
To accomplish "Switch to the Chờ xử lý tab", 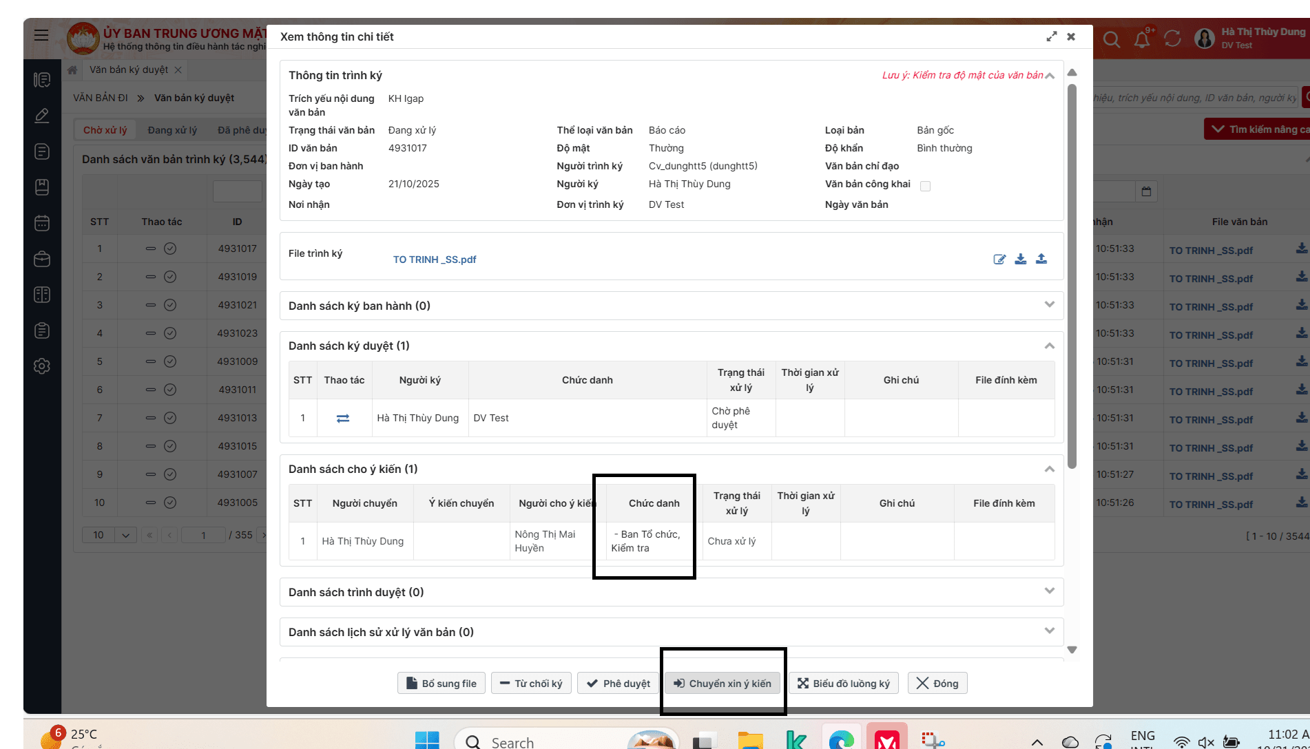I will tap(105, 130).
